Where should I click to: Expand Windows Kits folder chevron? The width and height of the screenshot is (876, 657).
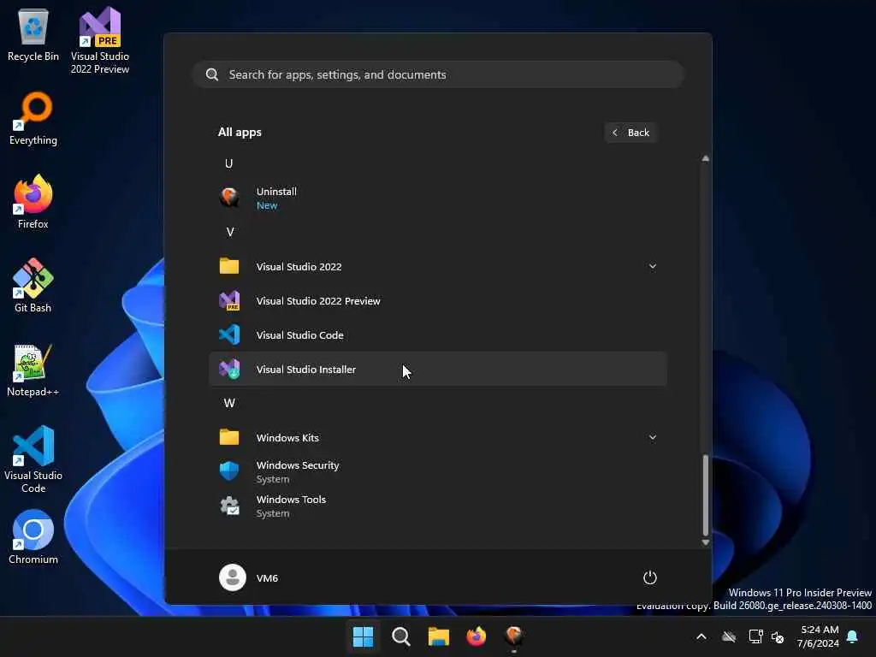(652, 437)
